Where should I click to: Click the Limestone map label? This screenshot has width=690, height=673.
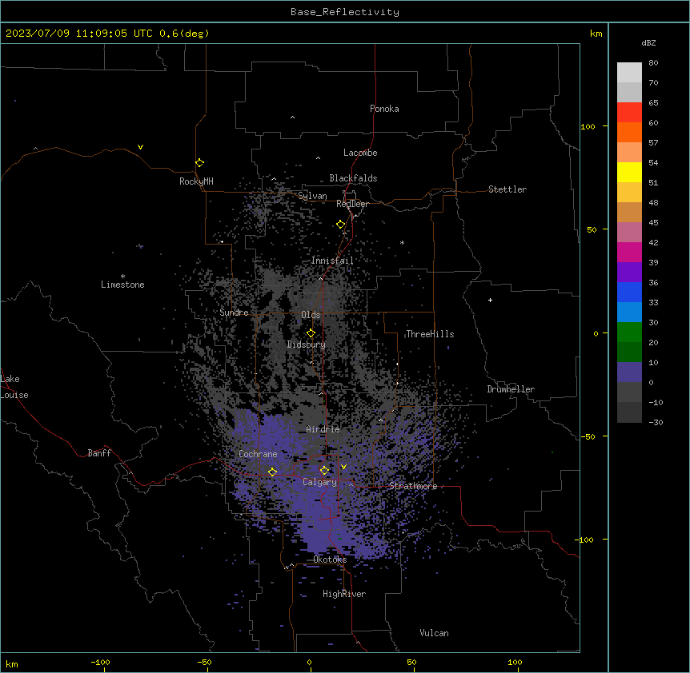122,285
